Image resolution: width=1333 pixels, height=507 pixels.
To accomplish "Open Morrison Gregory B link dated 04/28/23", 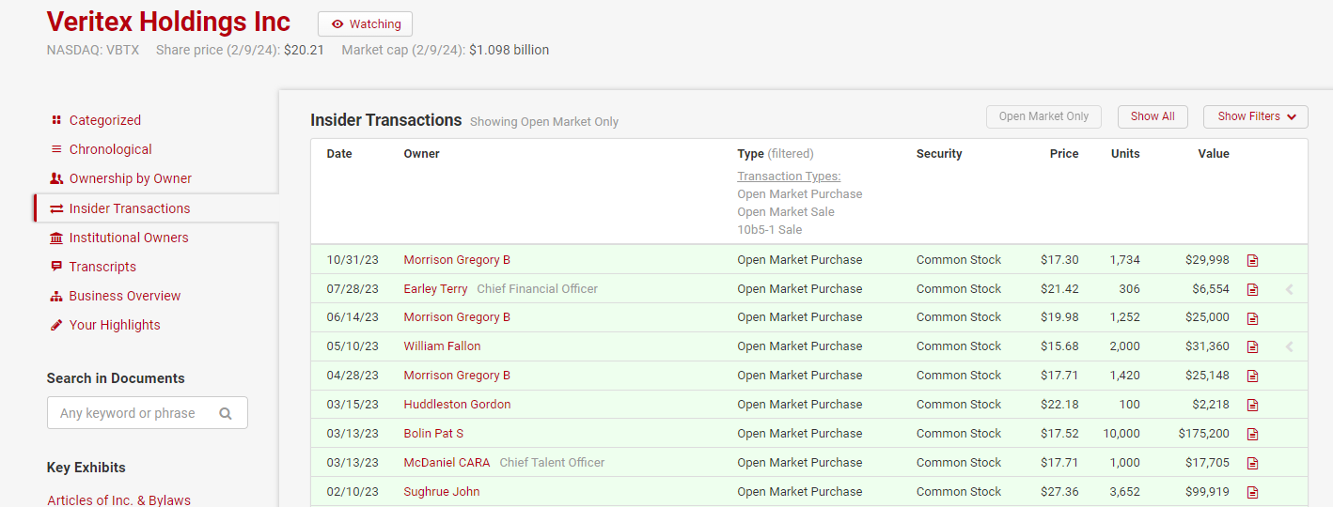I will pos(457,376).
